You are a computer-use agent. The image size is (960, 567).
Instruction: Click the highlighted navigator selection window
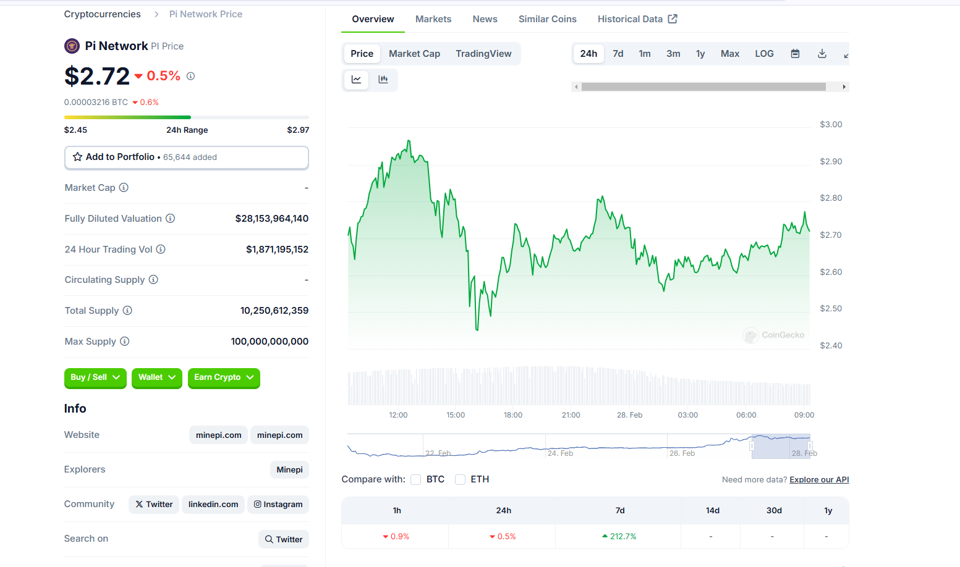(781, 447)
